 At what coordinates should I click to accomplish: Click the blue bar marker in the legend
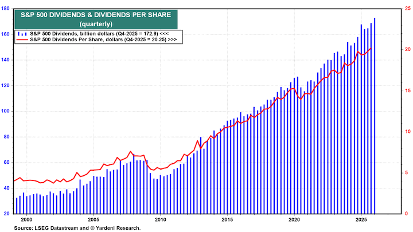click(x=22, y=34)
